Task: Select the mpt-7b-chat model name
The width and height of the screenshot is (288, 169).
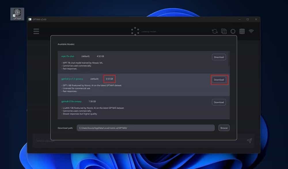Action: (68, 56)
